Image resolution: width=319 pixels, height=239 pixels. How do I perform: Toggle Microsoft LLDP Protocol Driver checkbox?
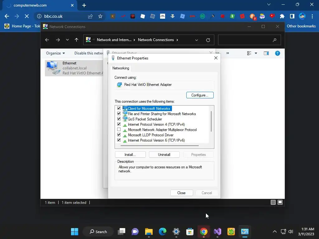119,135
